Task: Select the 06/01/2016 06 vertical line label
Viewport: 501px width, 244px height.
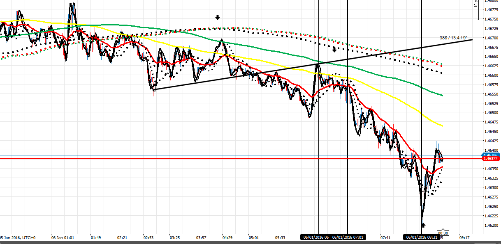Action: pos(316,237)
